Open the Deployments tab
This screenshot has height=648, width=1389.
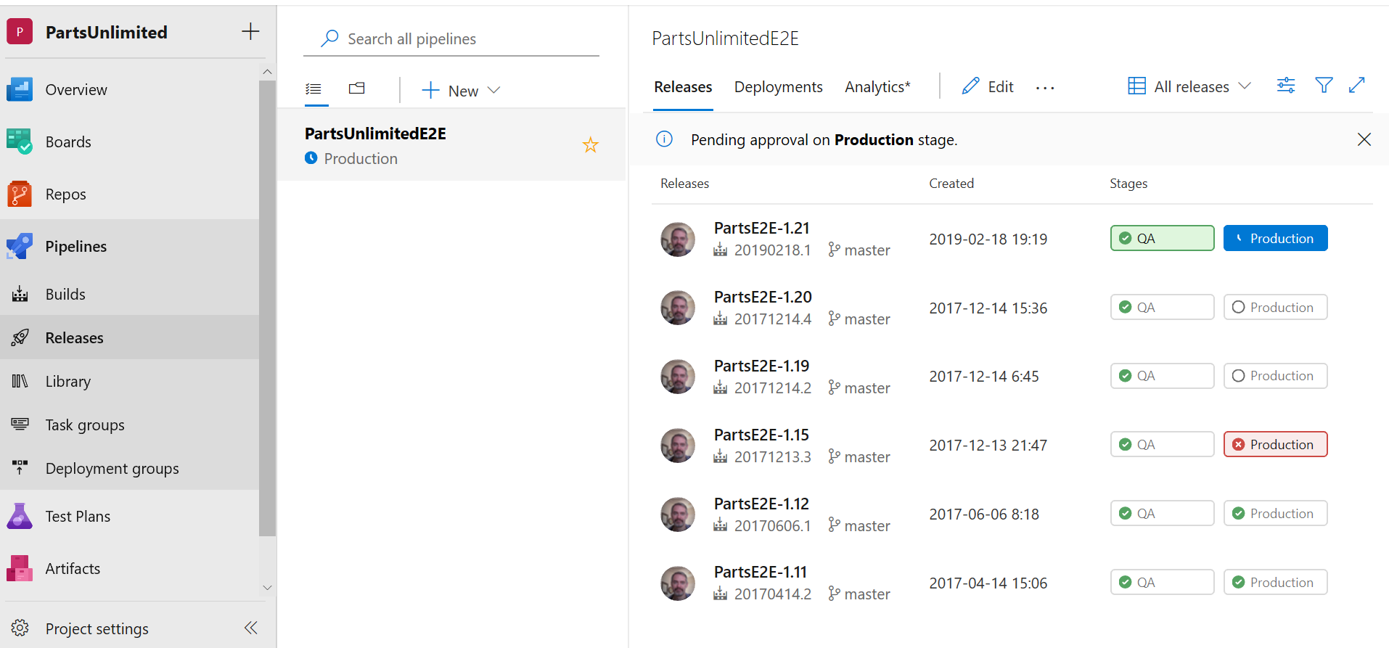pos(778,87)
